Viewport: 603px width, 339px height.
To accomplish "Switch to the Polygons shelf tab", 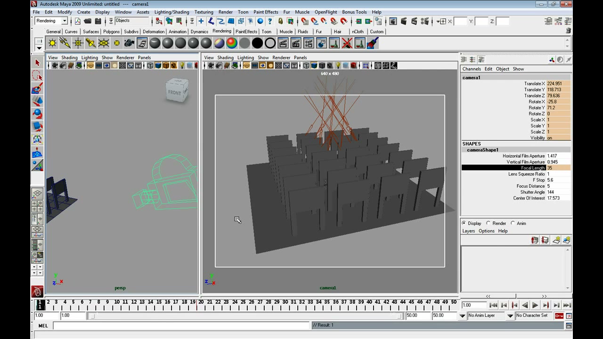I will [x=111, y=32].
